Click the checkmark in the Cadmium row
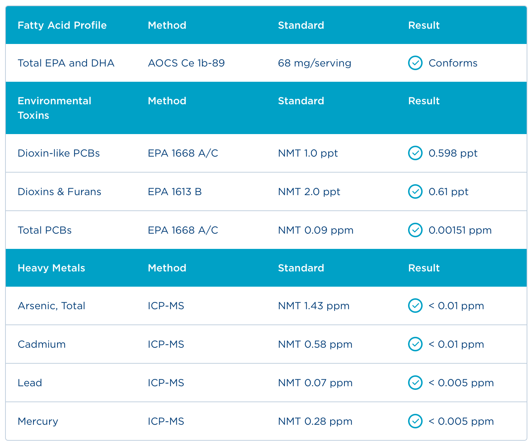531x444 pixels. click(415, 344)
